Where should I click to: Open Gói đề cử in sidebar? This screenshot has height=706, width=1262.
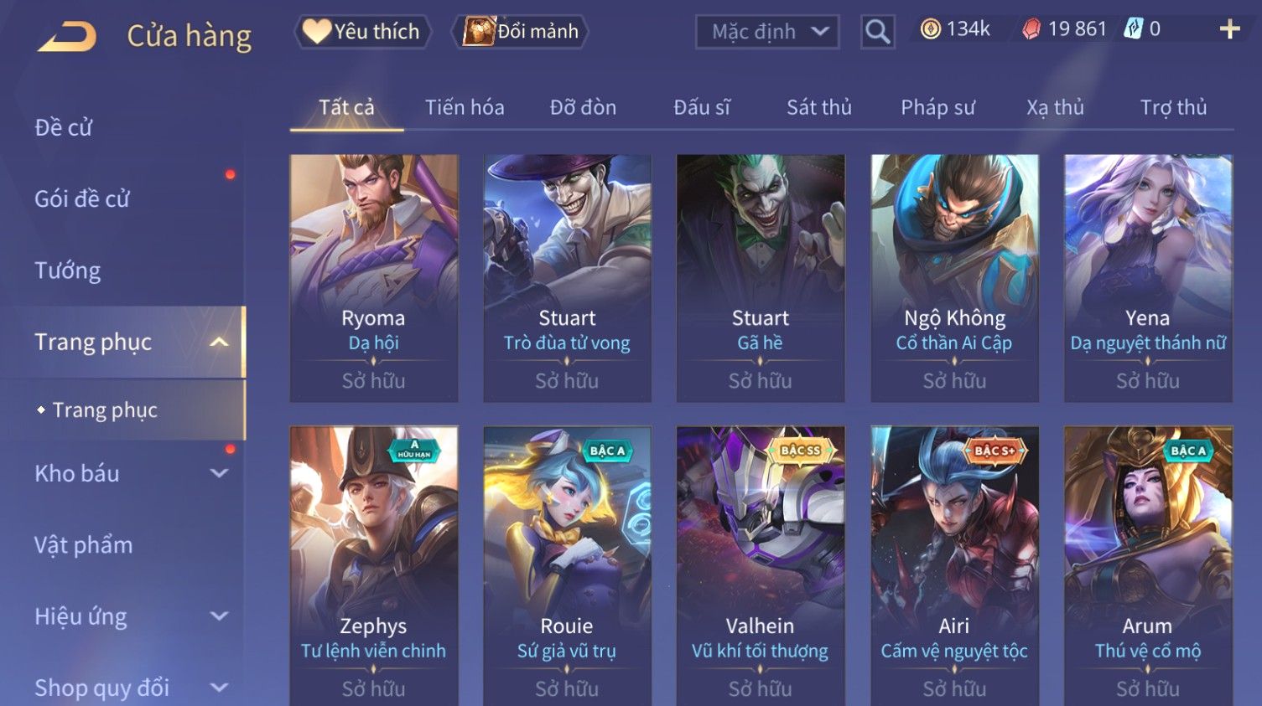click(x=82, y=199)
